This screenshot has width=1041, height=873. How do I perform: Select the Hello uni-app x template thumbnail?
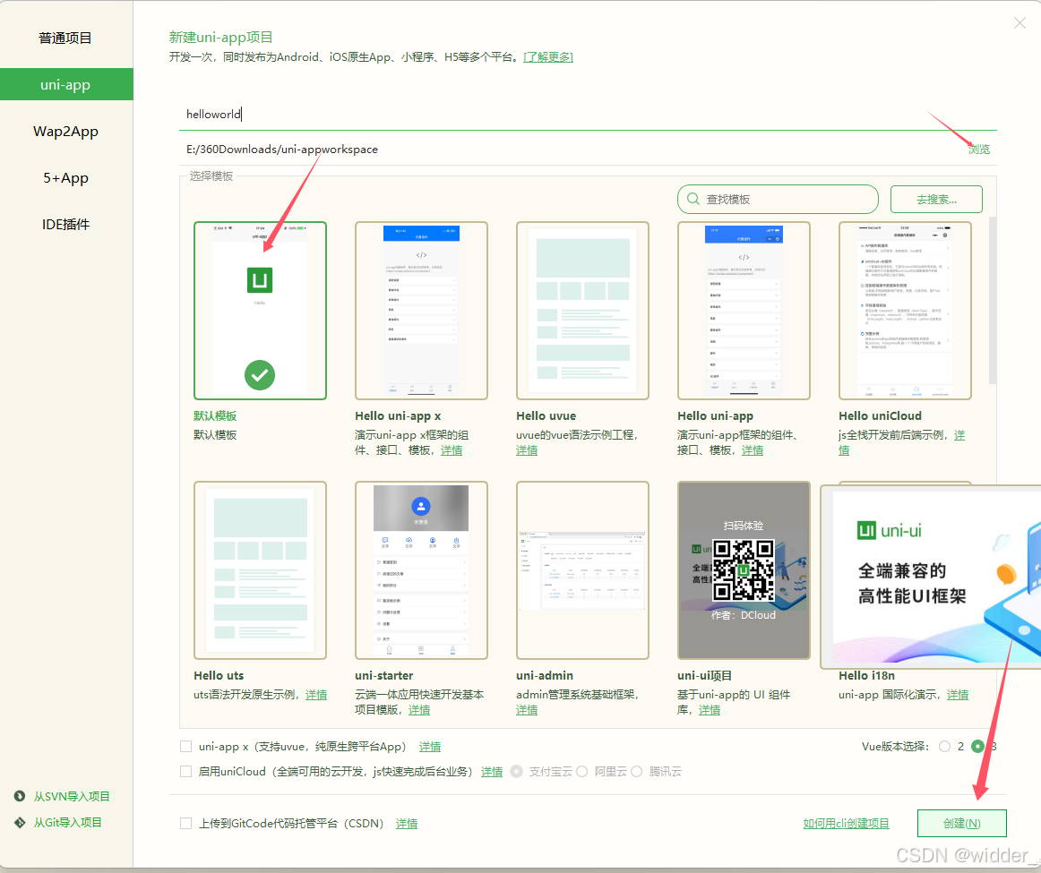pos(422,311)
